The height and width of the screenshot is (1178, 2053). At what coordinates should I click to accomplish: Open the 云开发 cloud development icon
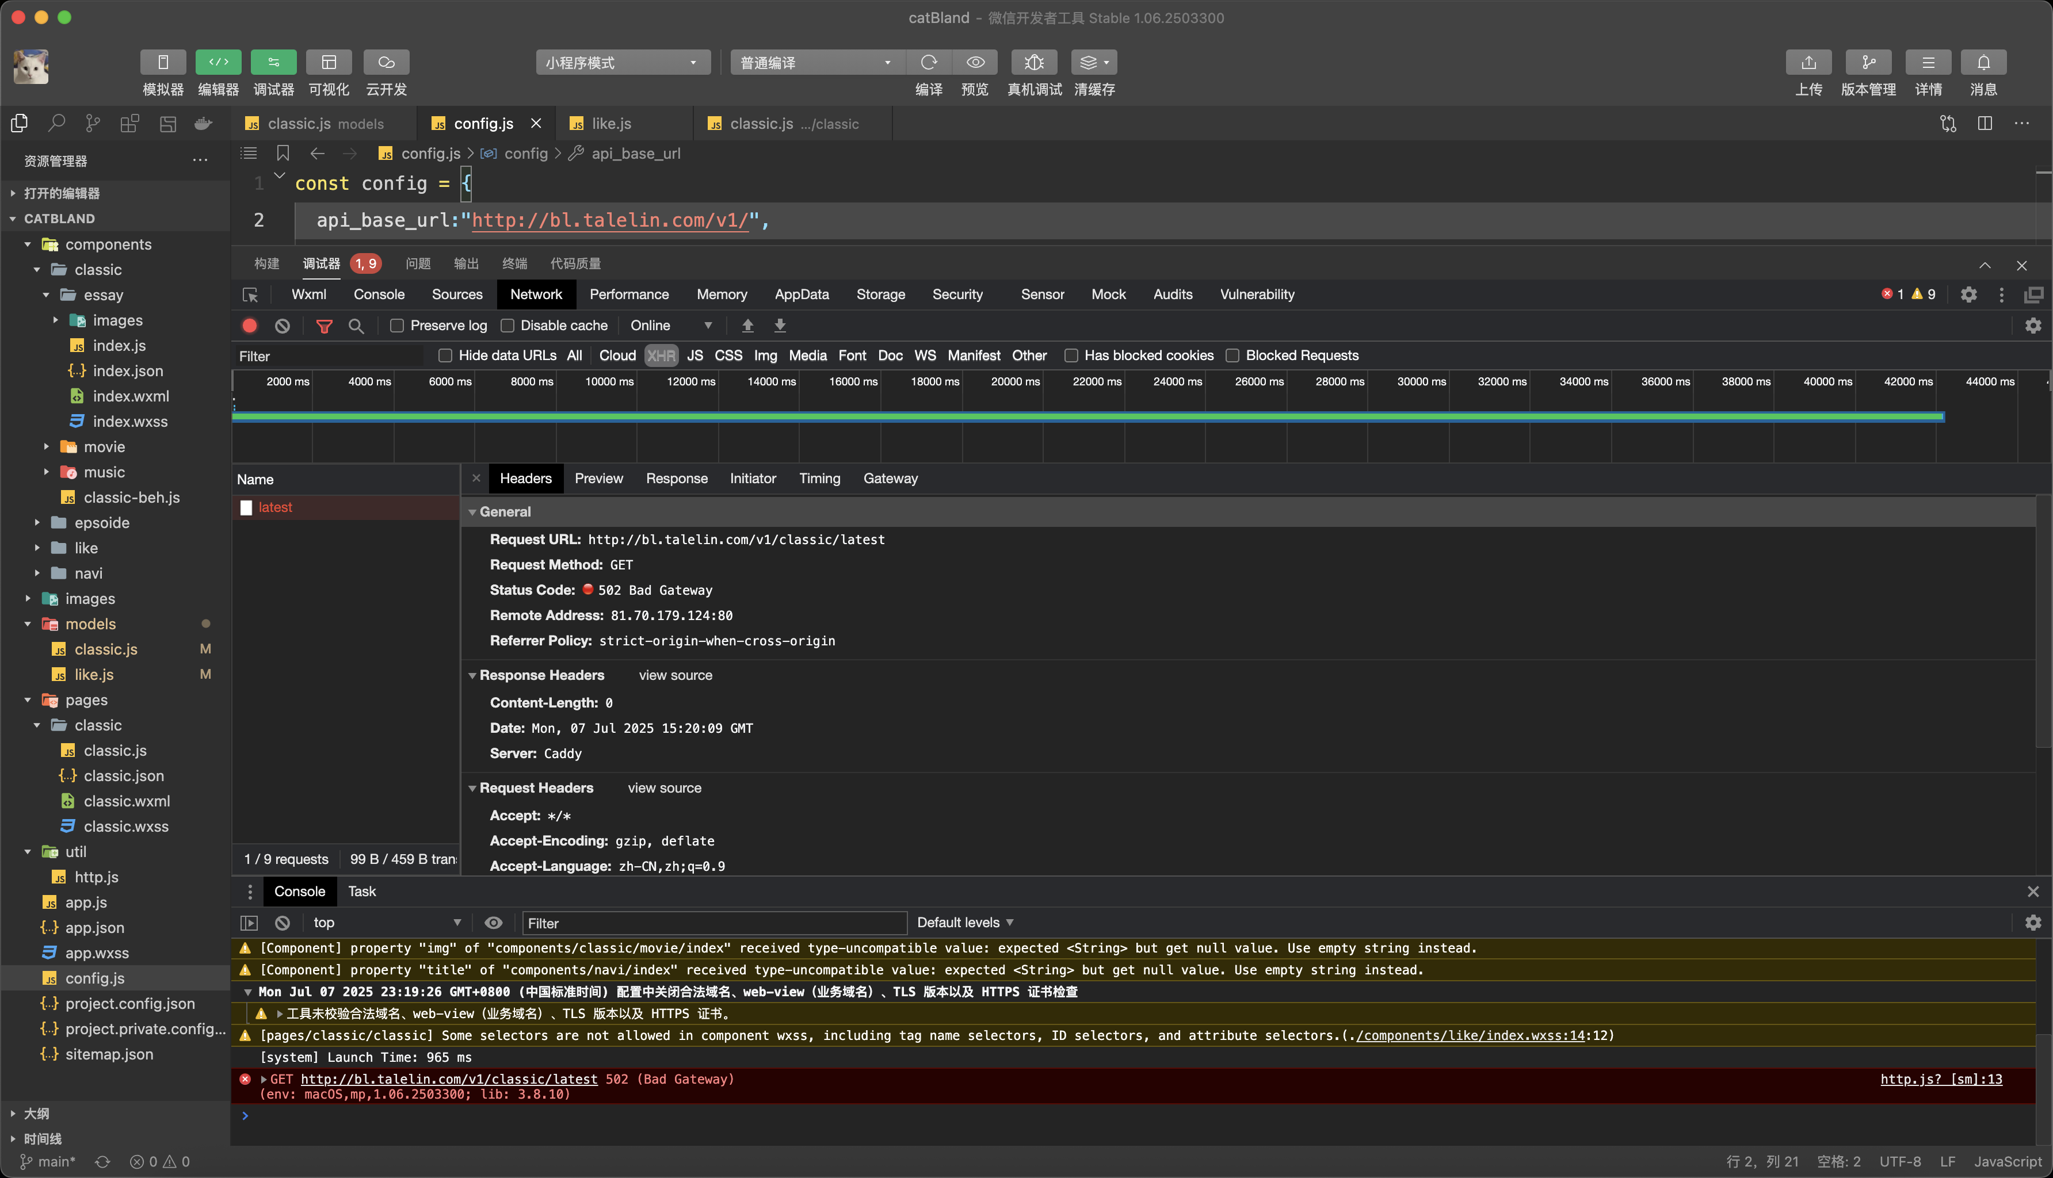(x=386, y=62)
